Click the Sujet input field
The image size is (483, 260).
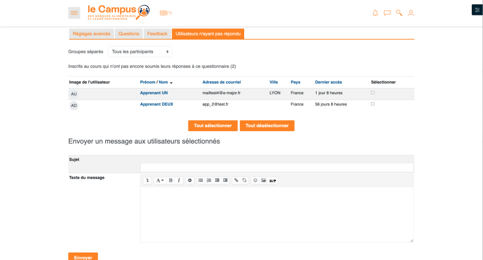pyautogui.click(x=276, y=167)
